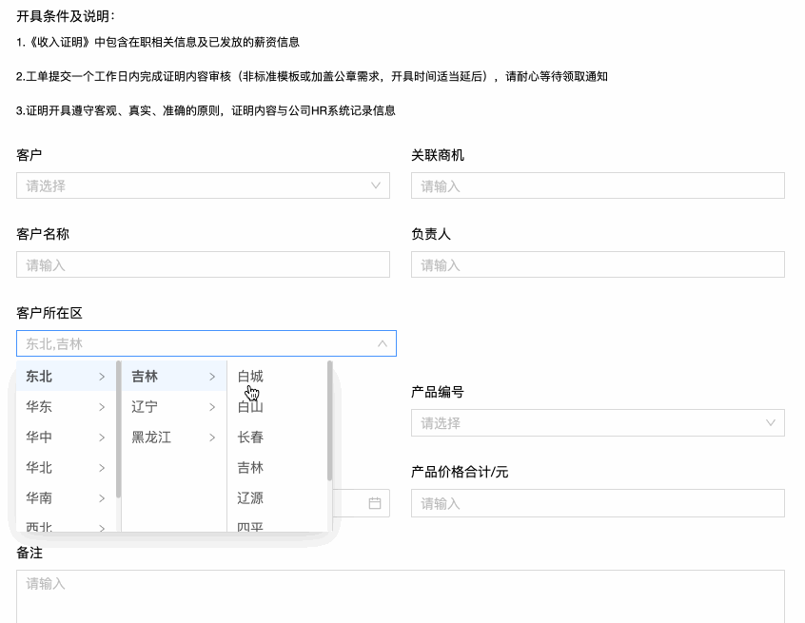Image resolution: width=805 pixels, height=623 pixels.
Task: Open the 客户 select dropdown
Action: coord(203,185)
